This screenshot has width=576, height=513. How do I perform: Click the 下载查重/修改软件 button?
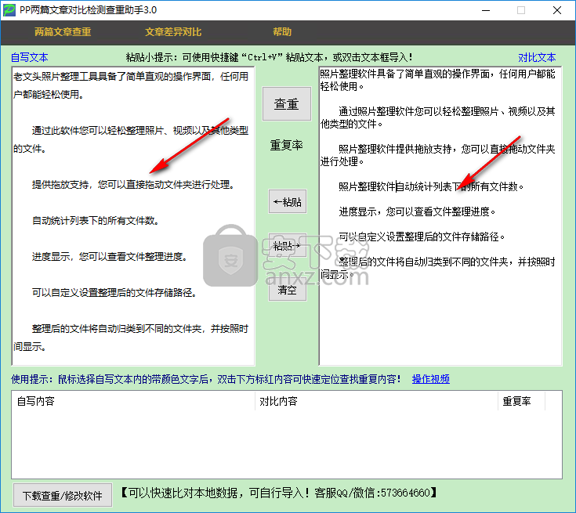tap(63, 495)
